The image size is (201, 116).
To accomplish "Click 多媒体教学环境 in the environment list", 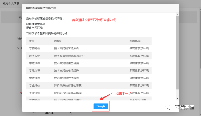I will pyautogui.click(x=36, y=24).
